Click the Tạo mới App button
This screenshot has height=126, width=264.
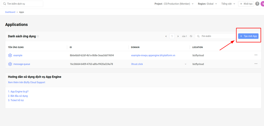(x=248, y=36)
